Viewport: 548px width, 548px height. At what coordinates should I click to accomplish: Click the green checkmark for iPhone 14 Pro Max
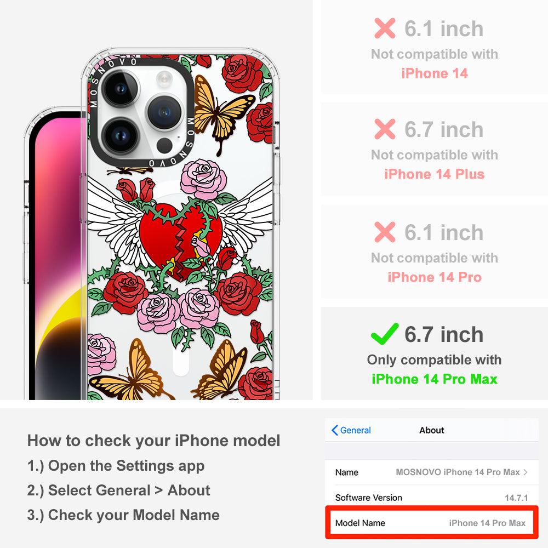pos(385,334)
